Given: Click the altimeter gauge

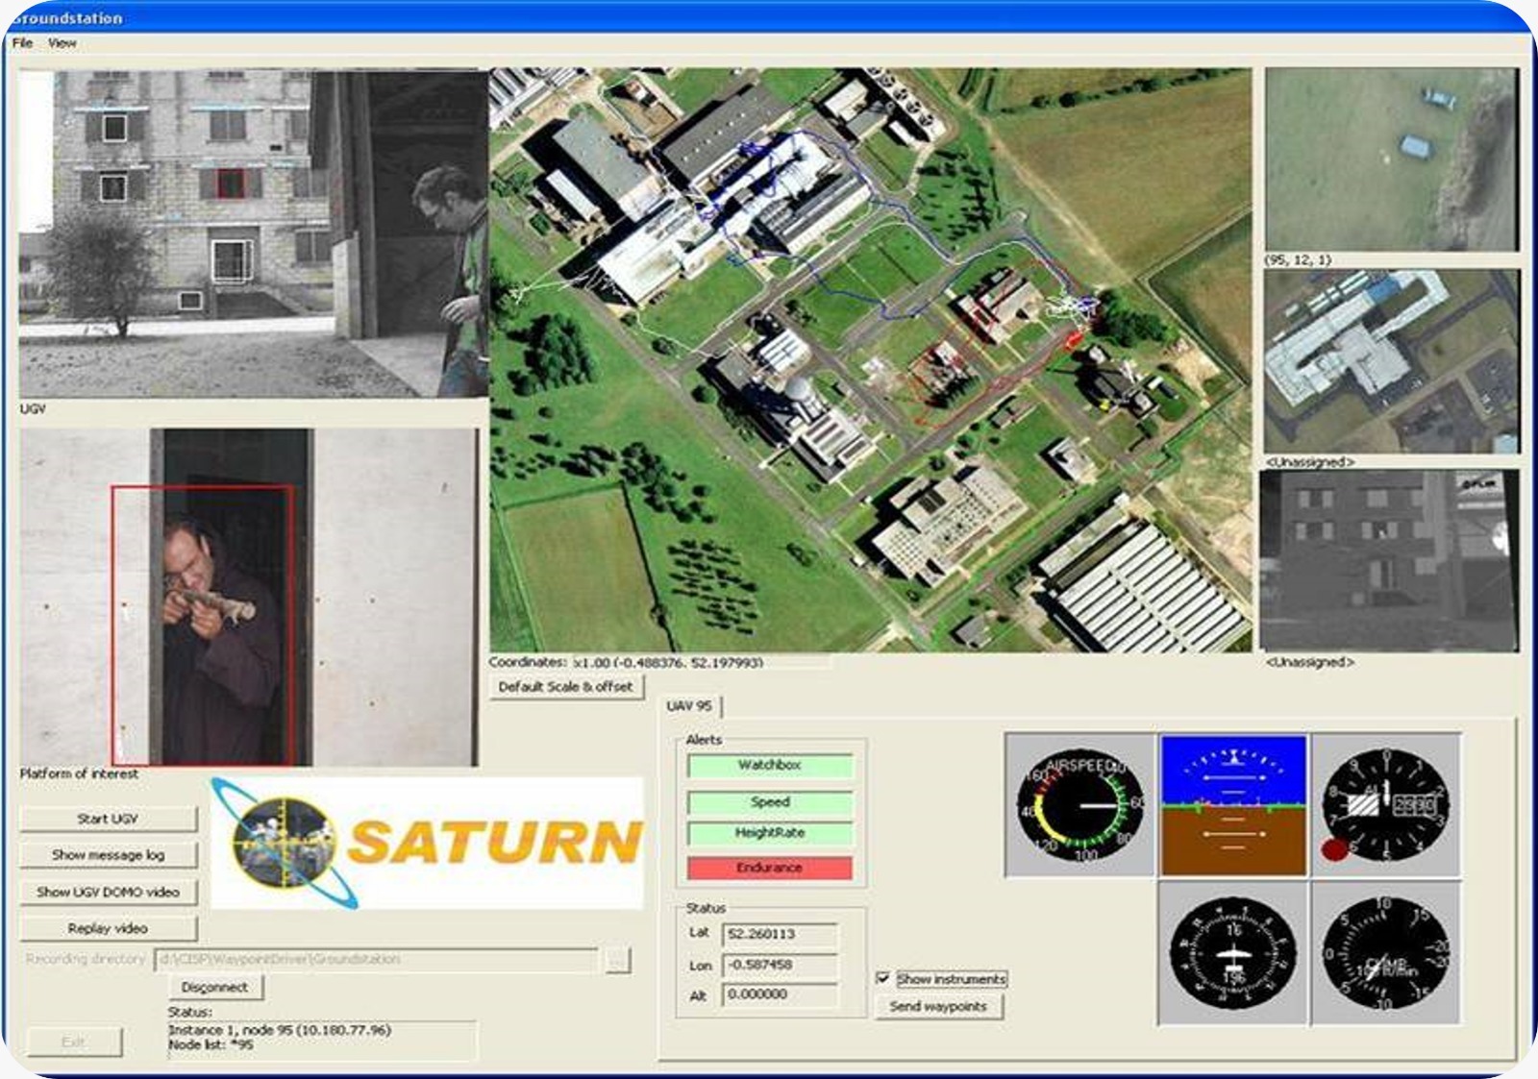Looking at the screenshot, I should (x=1386, y=805).
